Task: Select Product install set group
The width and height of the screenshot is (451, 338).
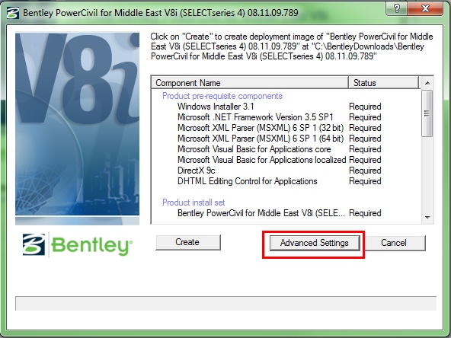Action: 194,202
